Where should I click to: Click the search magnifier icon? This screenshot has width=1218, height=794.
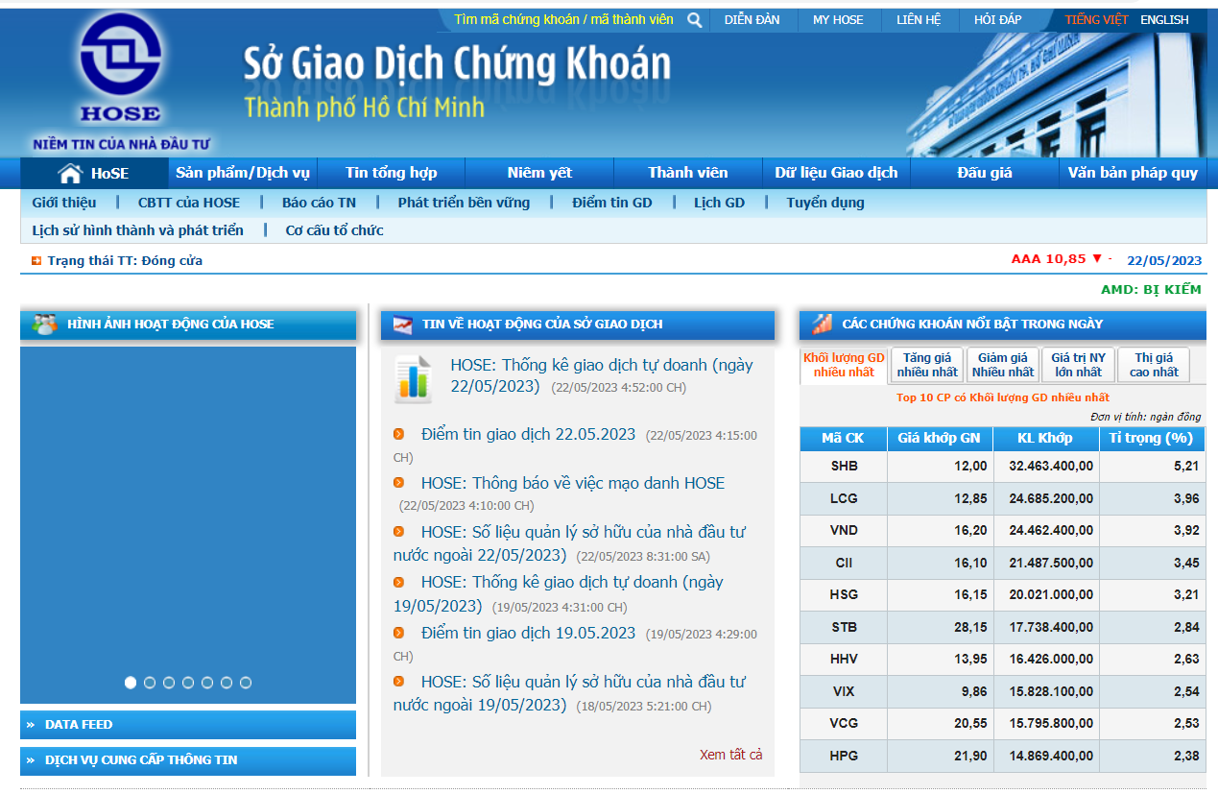click(x=695, y=20)
